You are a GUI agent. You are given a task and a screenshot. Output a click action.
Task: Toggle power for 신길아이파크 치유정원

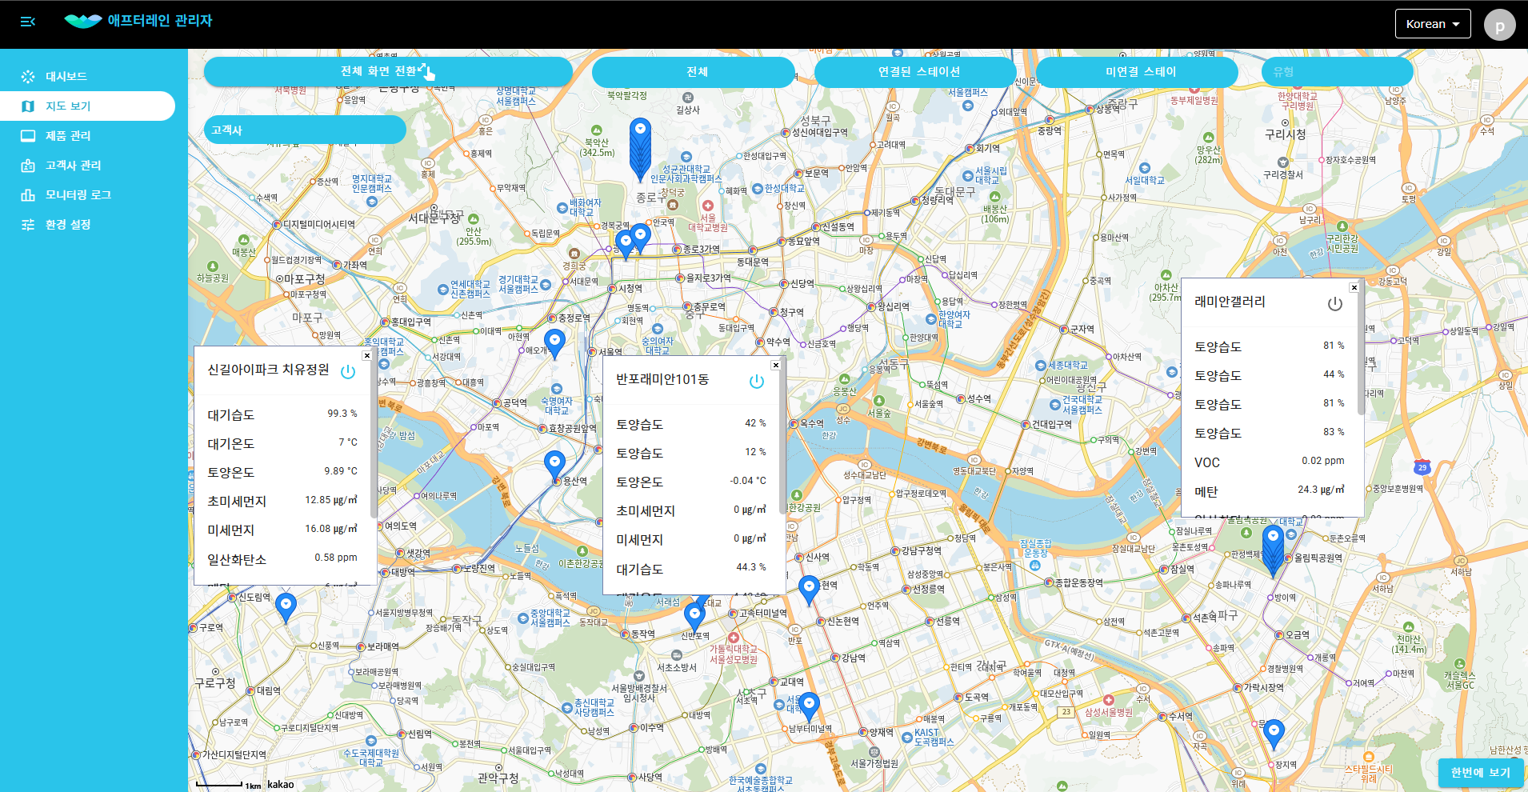coord(348,372)
